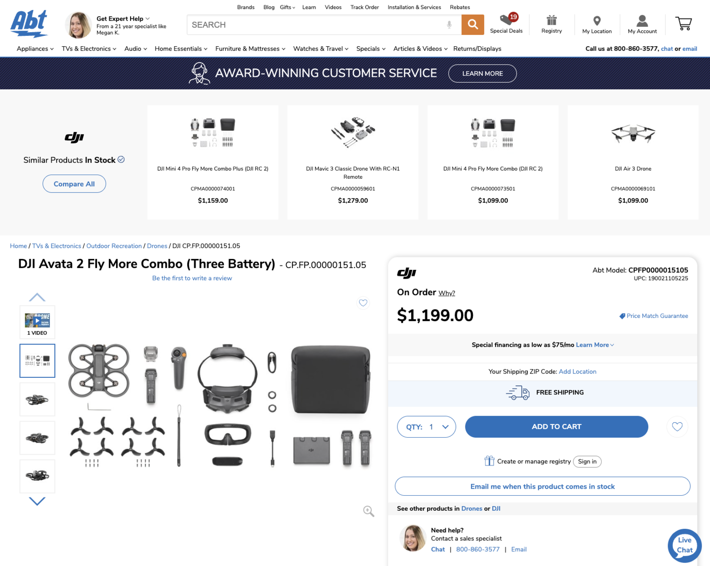Click Email me when in stock button
Screen dimensions: 710x566
(x=542, y=486)
